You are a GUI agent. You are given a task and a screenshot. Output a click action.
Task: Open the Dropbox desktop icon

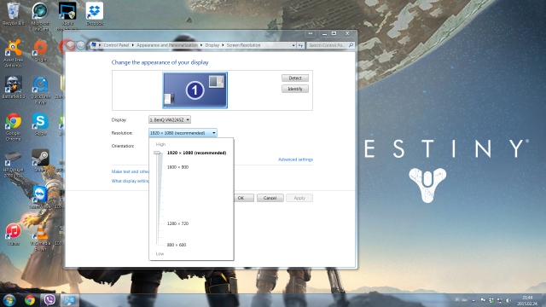95,14
